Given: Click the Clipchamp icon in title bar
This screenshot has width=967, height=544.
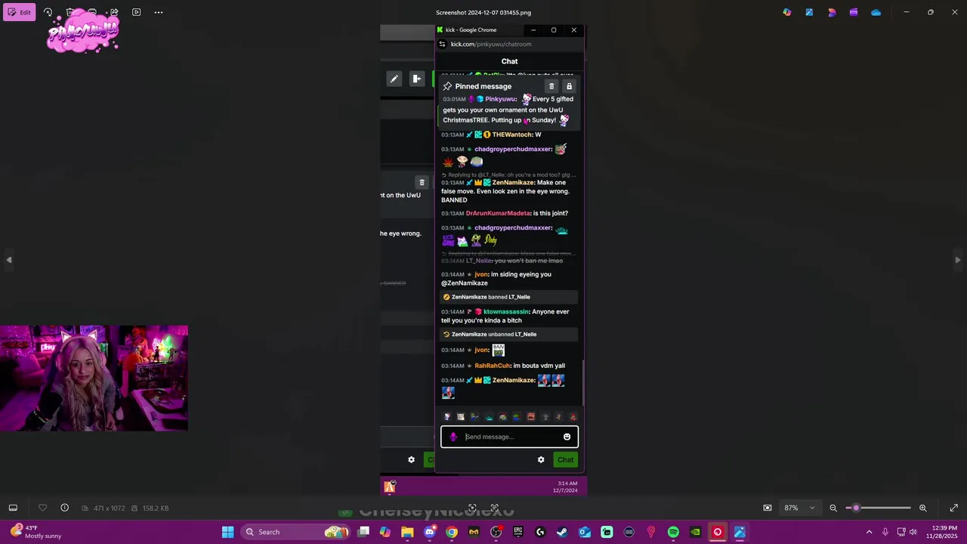Looking at the screenshot, I should [x=832, y=12].
